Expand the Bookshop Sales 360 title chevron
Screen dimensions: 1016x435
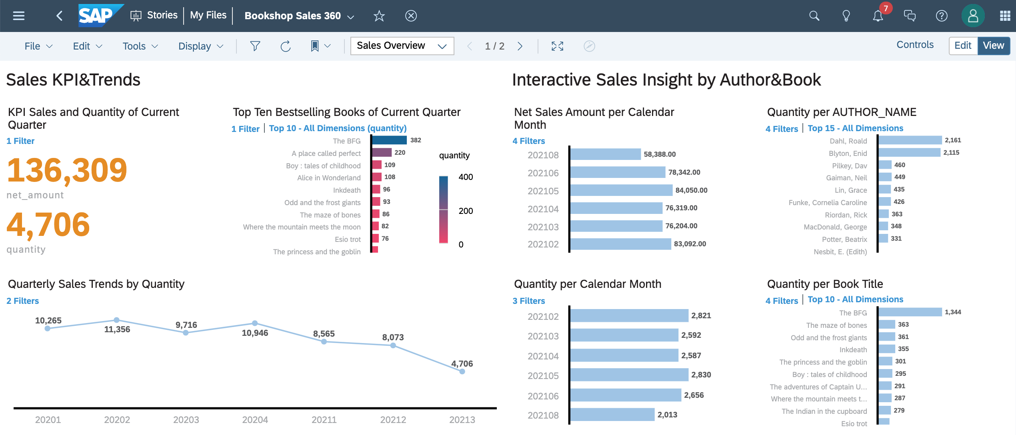pos(351,17)
